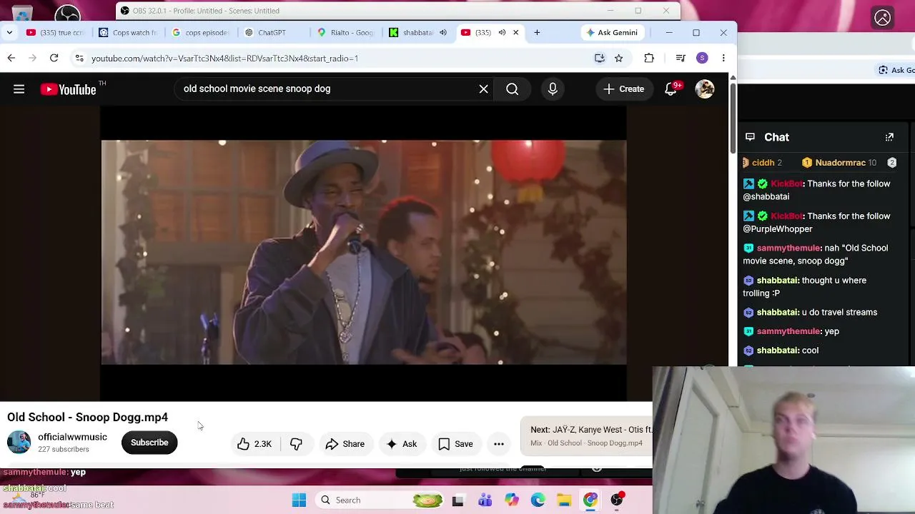Viewport: 915px width, 514px height.
Task: Run the YouTube search magnifier button
Action: [x=513, y=89]
